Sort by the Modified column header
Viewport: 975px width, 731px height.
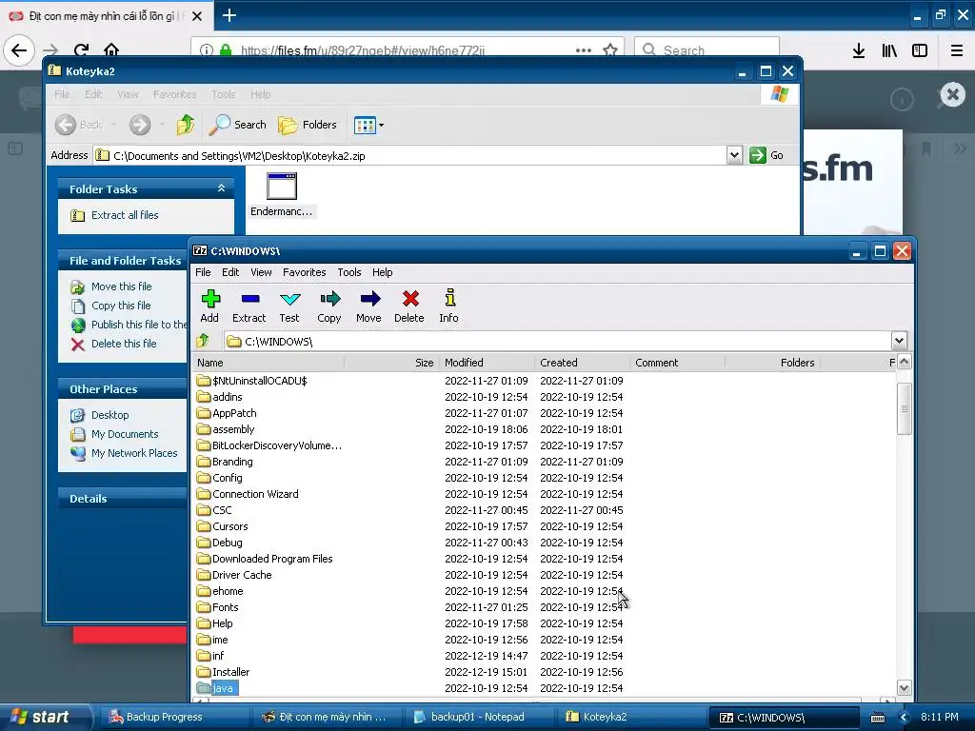(487, 363)
